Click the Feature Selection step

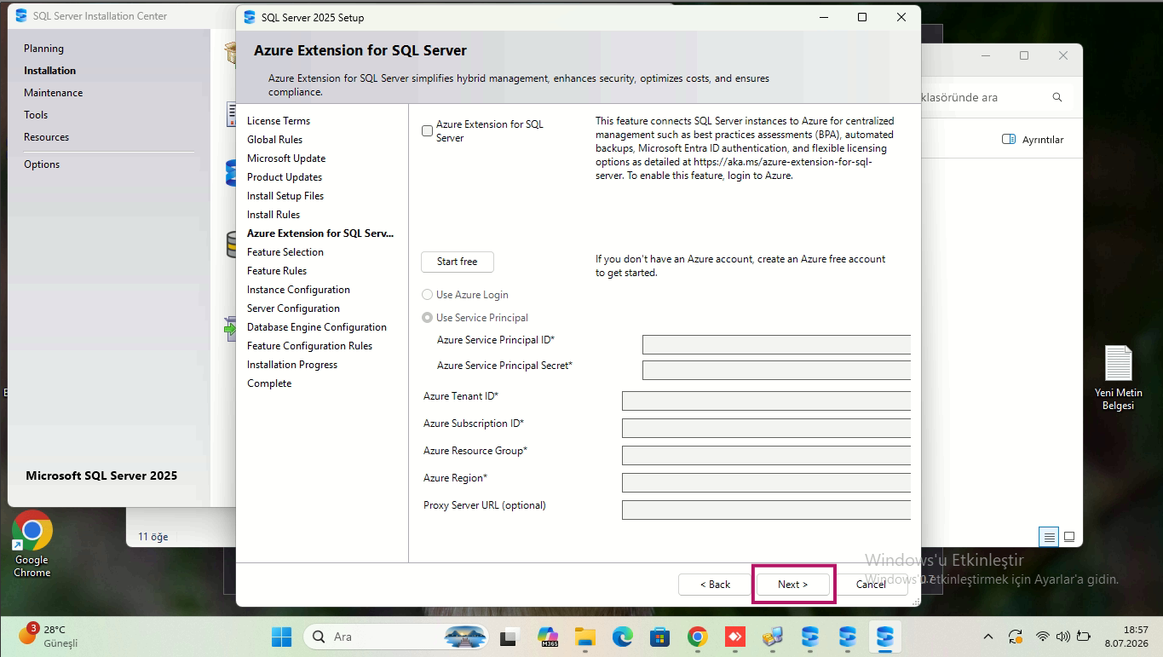285,252
